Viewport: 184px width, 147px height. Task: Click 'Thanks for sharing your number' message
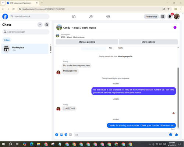(141, 125)
